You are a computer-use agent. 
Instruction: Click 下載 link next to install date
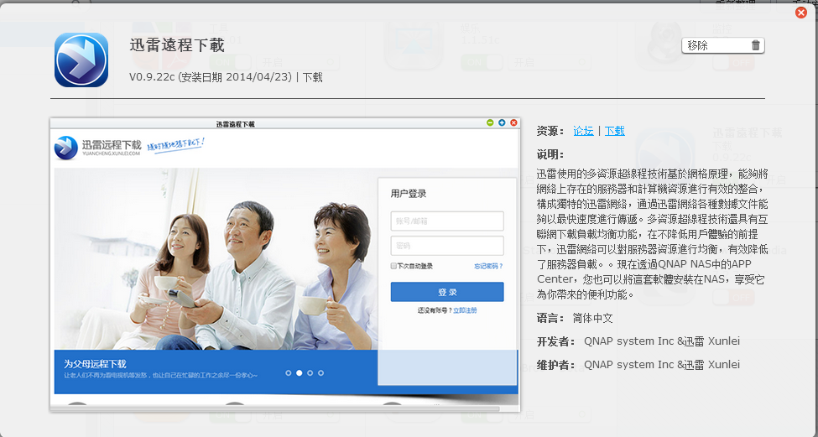pos(312,77)
